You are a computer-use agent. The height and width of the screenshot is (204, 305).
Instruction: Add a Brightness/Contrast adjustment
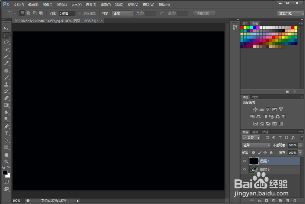(255, 109)
